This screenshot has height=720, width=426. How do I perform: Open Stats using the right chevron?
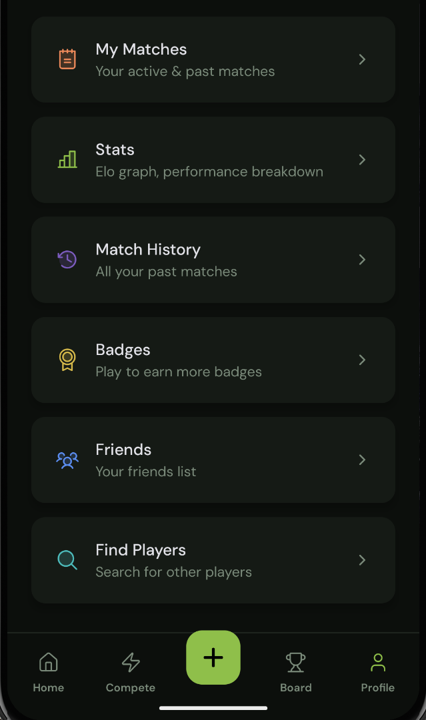click(x=362, y=159)
